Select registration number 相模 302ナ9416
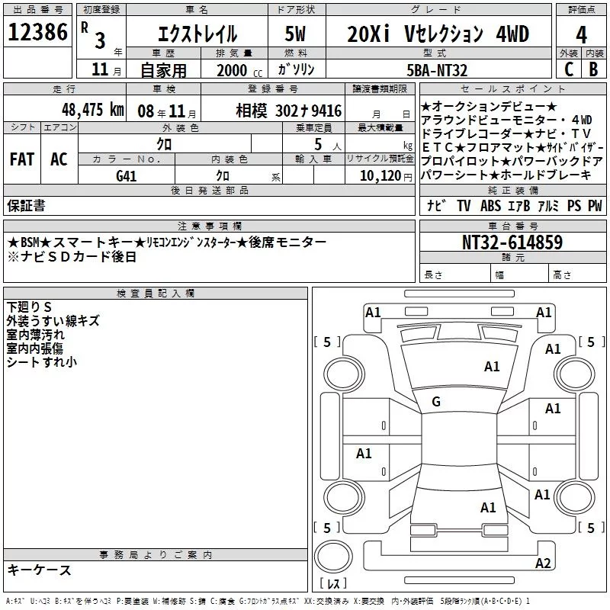Image resolution: width=610 pixels, height=610 pixels. pyautogui.click(x=289, y=111)
